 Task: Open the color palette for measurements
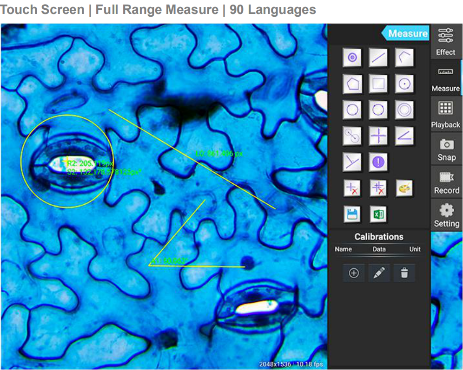click(x=404, y=188)
